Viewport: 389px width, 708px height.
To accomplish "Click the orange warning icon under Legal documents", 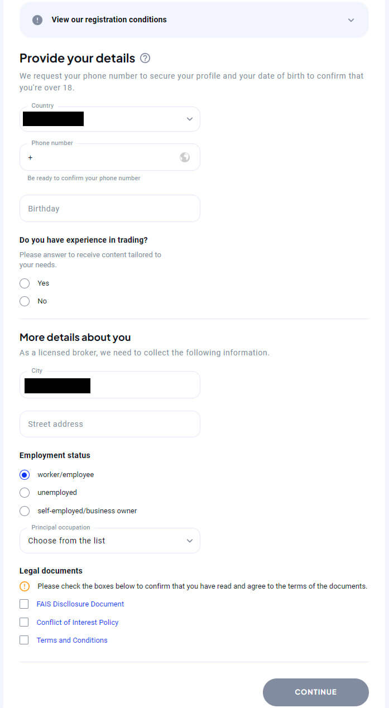I will click(x=25, y=586).
